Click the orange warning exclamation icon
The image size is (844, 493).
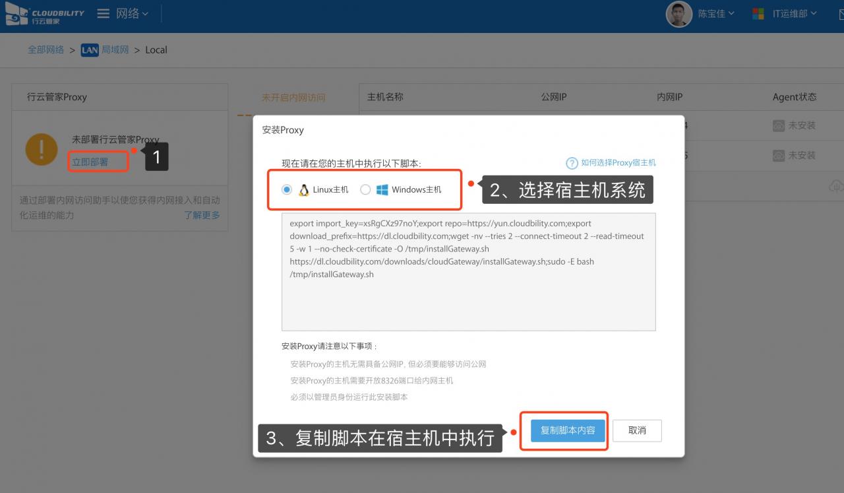(x=42, y=149)
